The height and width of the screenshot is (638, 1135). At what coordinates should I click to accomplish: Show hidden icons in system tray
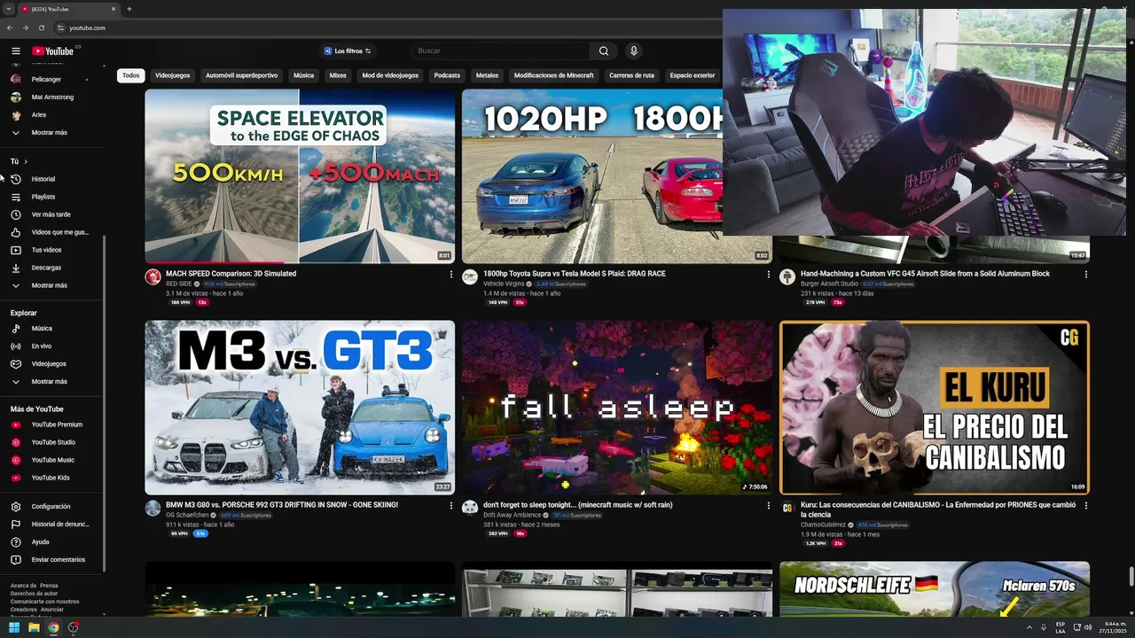[x=1029, y=627]
